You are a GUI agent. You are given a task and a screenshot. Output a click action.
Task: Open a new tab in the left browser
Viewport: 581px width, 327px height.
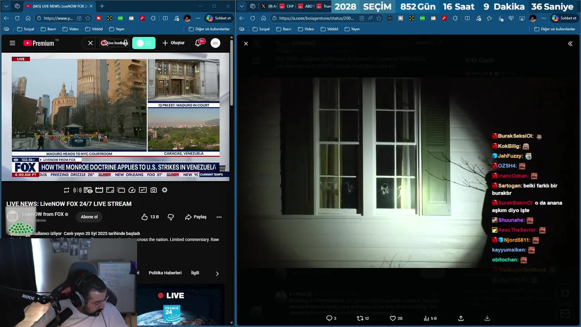102,6
